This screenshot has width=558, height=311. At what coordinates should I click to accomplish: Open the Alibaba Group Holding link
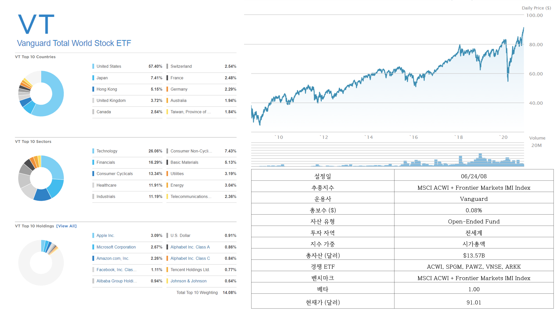[116, 281]
